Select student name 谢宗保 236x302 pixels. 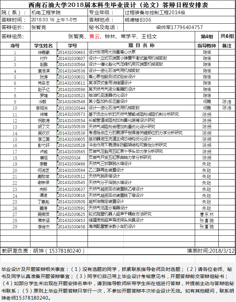pyautogui.click(x=44, y=183)
